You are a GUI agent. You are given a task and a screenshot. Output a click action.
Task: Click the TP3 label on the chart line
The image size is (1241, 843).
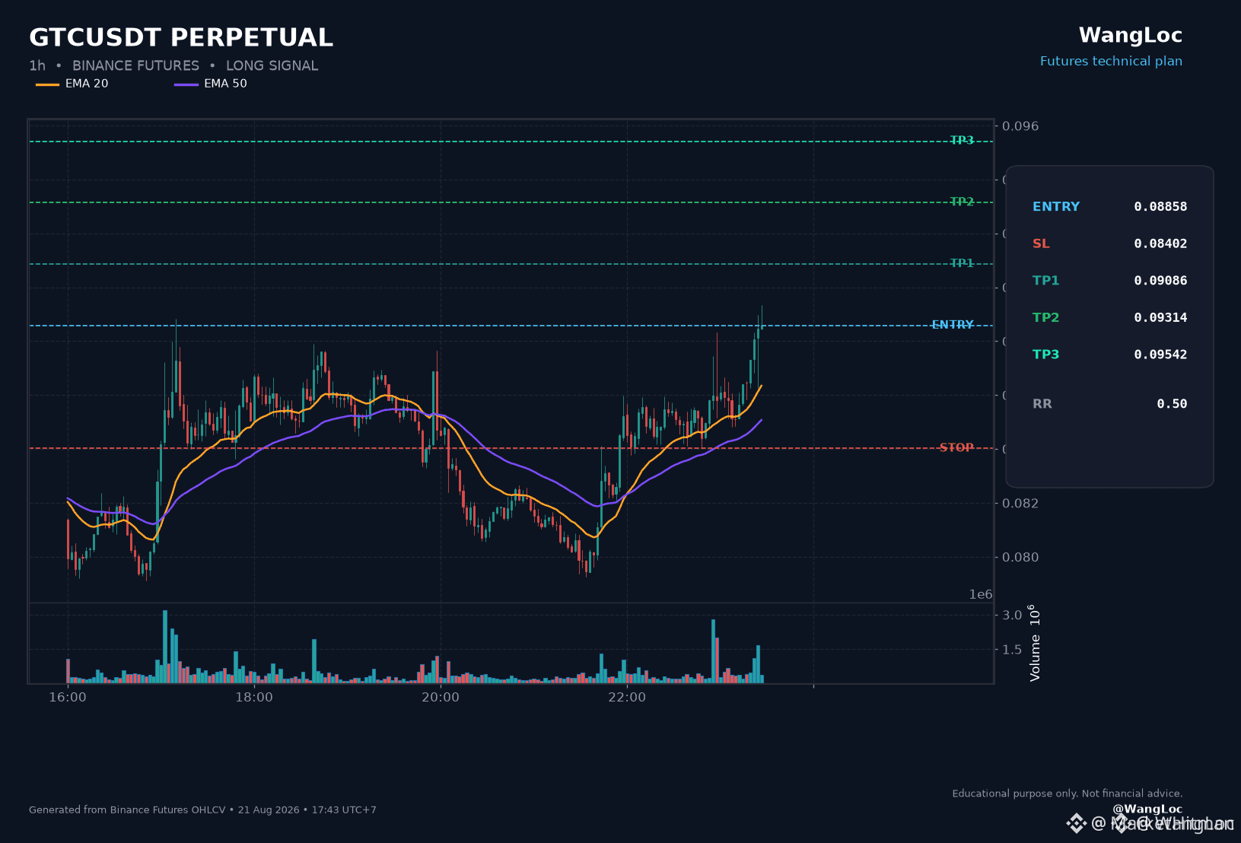click(962, 140)
